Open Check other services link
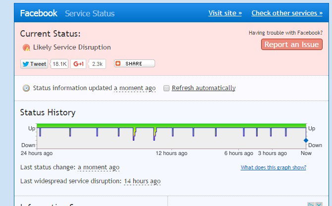 tap(286, 13)
